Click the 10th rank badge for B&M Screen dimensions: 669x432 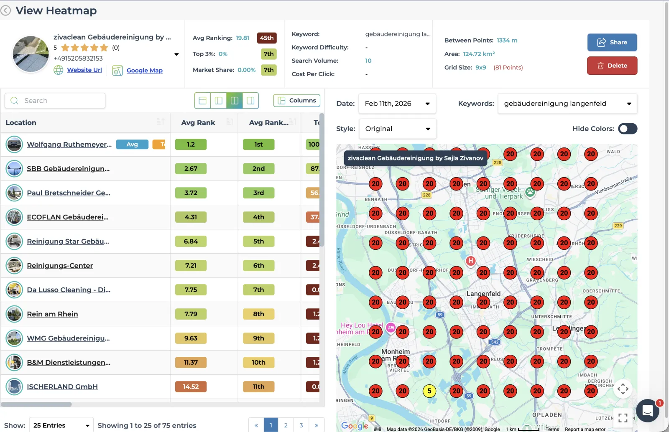[x=258, y=363]
